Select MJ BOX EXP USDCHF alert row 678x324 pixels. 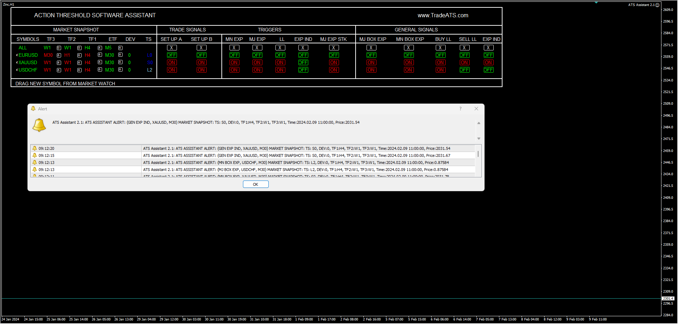click(x=253, y=170)
